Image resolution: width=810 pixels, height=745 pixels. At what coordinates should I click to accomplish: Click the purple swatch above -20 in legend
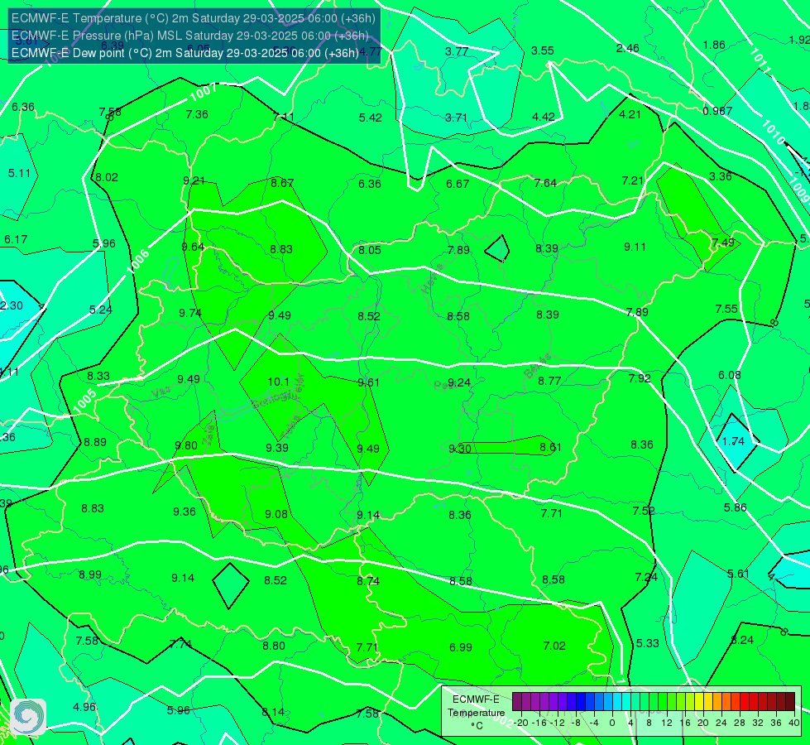(517, 702)
